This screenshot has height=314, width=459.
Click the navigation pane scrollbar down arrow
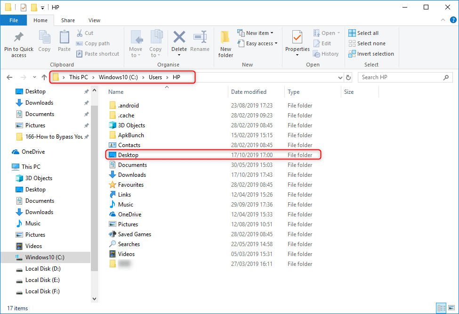click(94, 299)
